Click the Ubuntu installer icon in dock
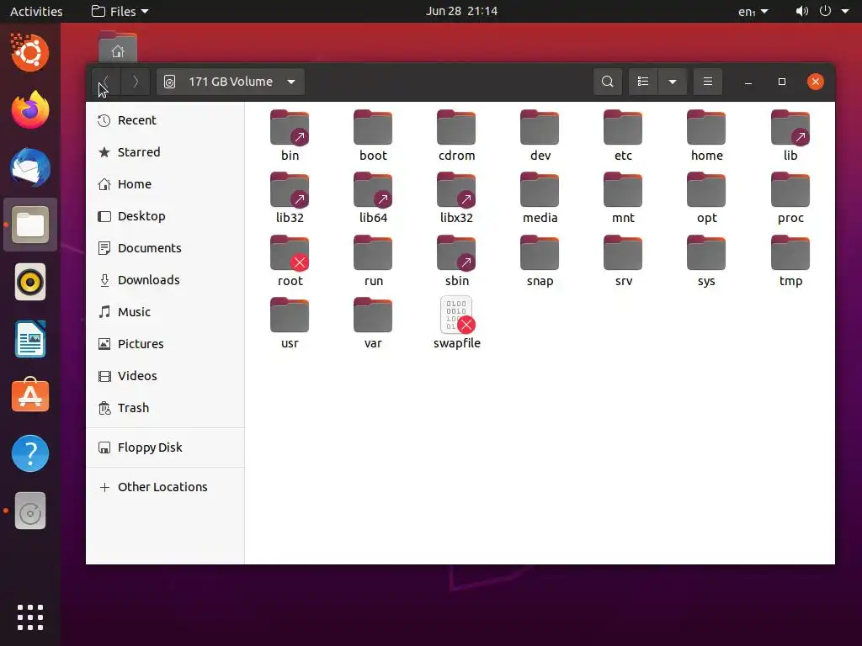Viewport: 862px width, 646px height. pyautogui.click(x=30, y=53)
